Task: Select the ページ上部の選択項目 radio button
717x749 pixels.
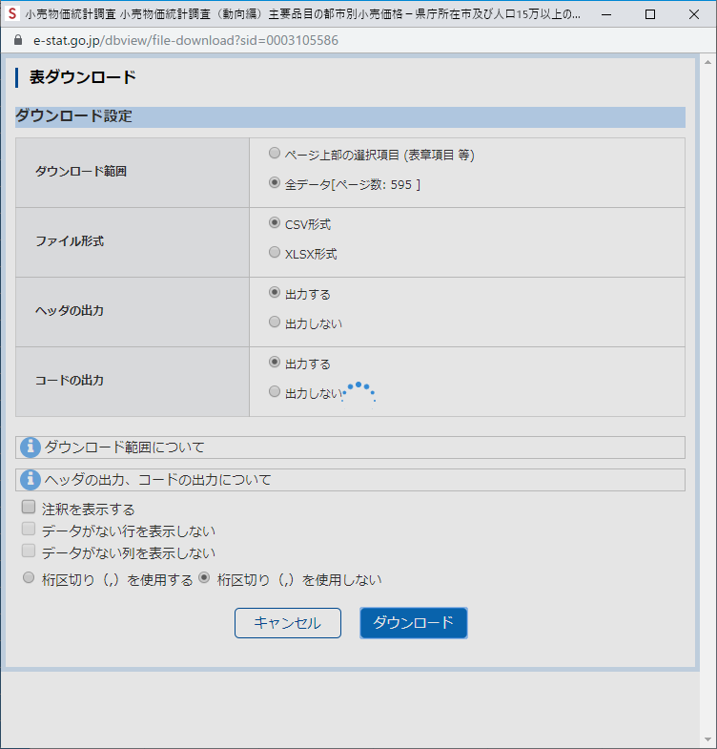Action: click(x=275, y=154)
